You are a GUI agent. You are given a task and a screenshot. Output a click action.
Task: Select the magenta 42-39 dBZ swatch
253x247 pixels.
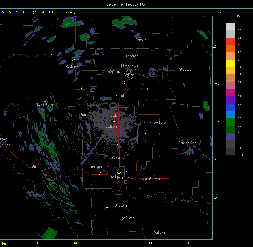tap(231, 92)
